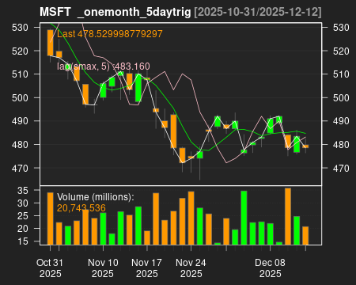
Task: Click the 25 label on the volume axis
Action: (23, 216)
